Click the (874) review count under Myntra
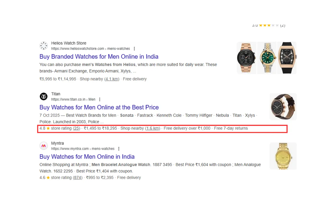 pos(77,177)
